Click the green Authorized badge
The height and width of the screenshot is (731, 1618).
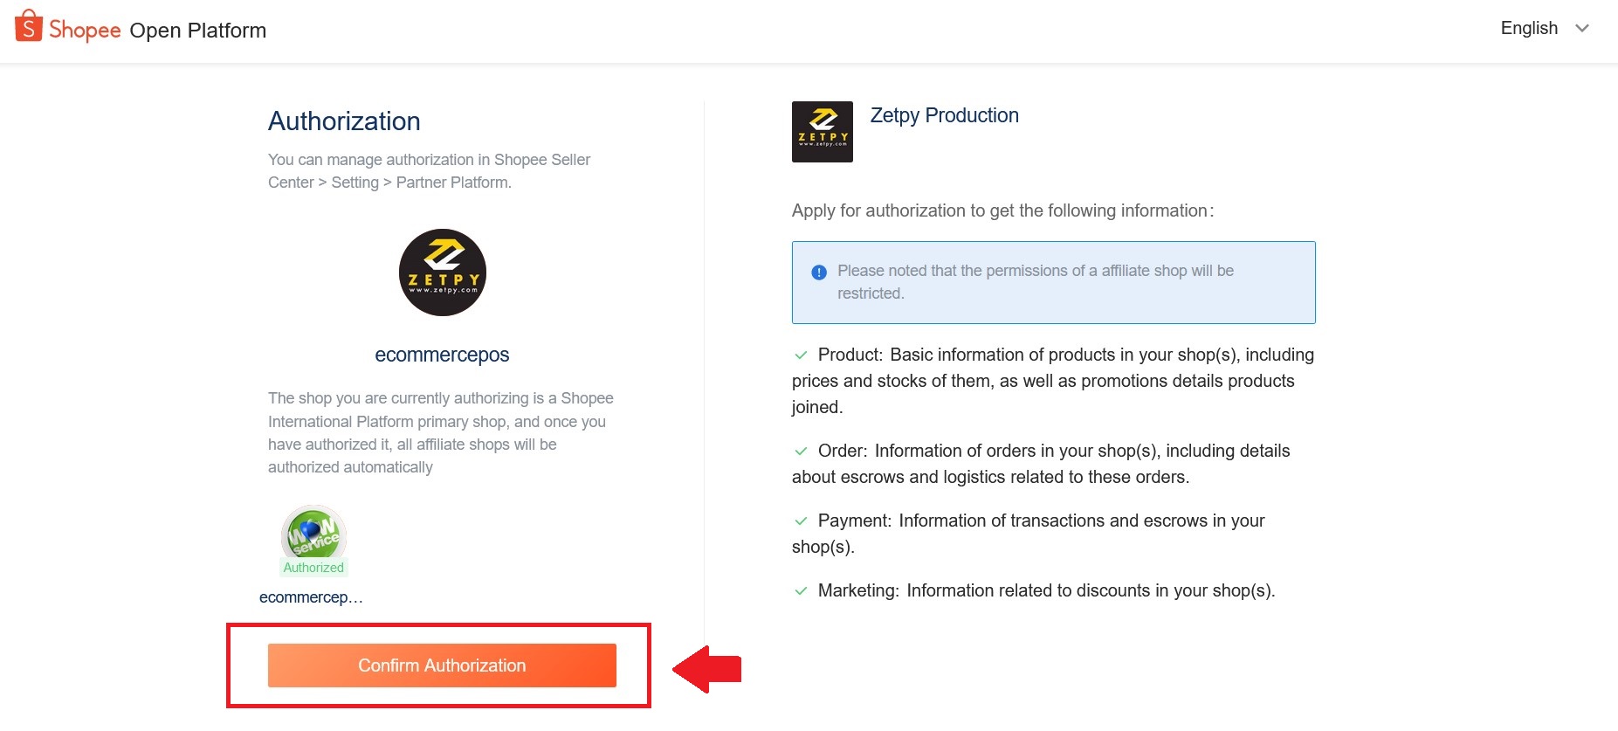313,568
